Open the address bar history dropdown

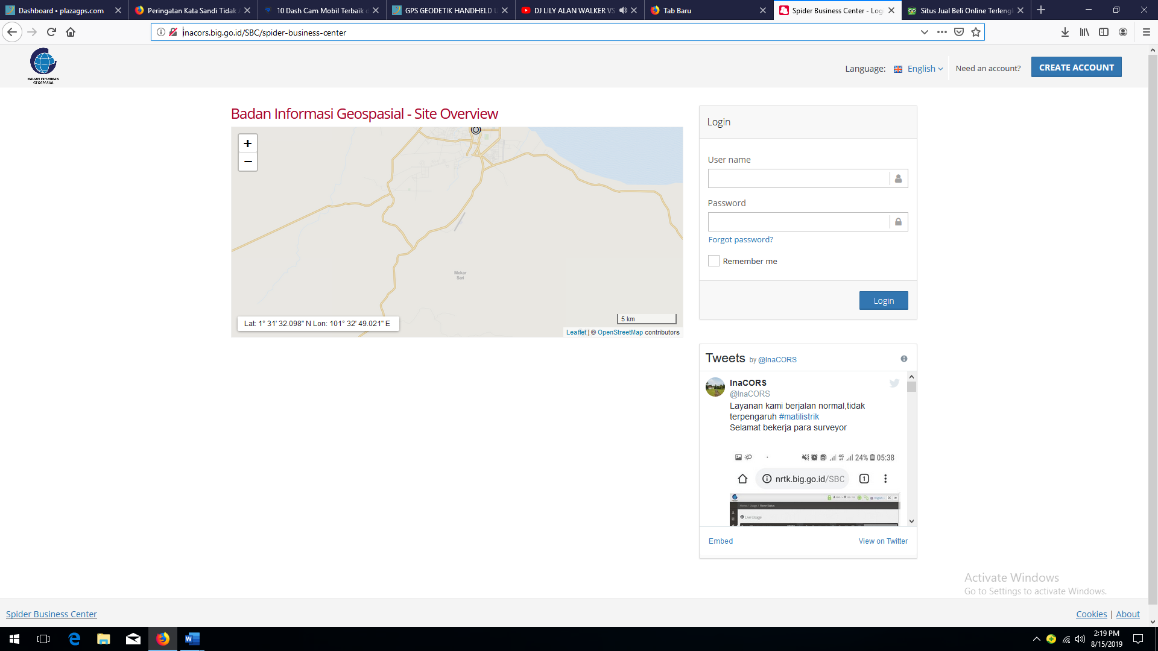tap(924, 32)
